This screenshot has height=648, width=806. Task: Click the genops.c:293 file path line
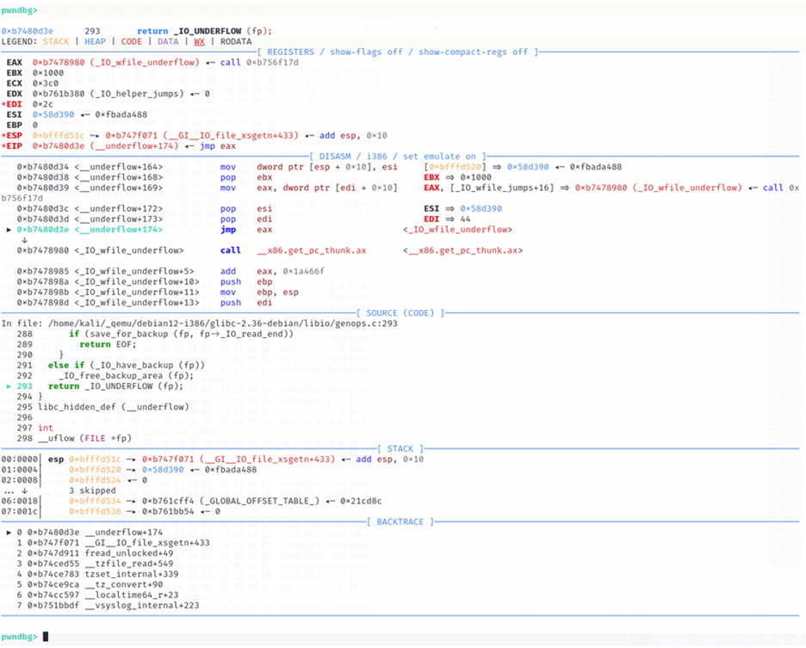[200, 324]
